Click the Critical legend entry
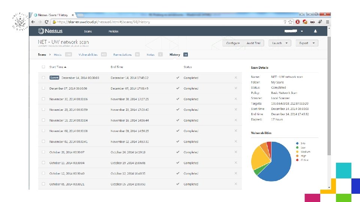This screenshot has height=202, width=360. (x=303, y=160)
